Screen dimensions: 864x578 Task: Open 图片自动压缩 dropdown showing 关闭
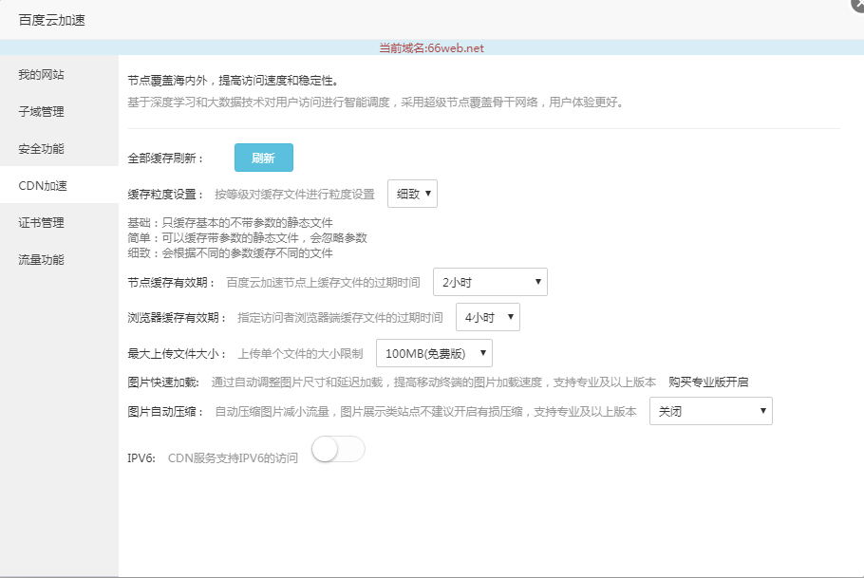point(711,411)
